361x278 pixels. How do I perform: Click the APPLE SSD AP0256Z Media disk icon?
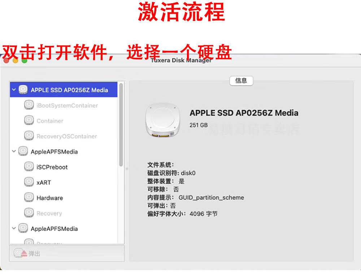pos(23,90)
